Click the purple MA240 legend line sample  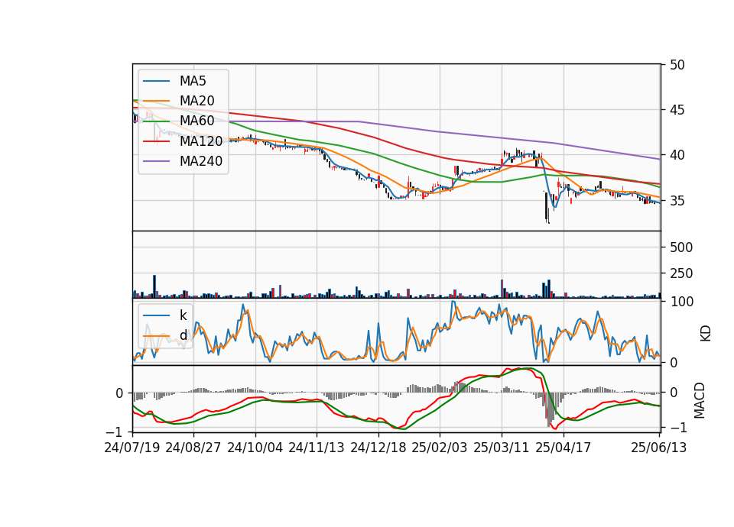pos(156,161)
